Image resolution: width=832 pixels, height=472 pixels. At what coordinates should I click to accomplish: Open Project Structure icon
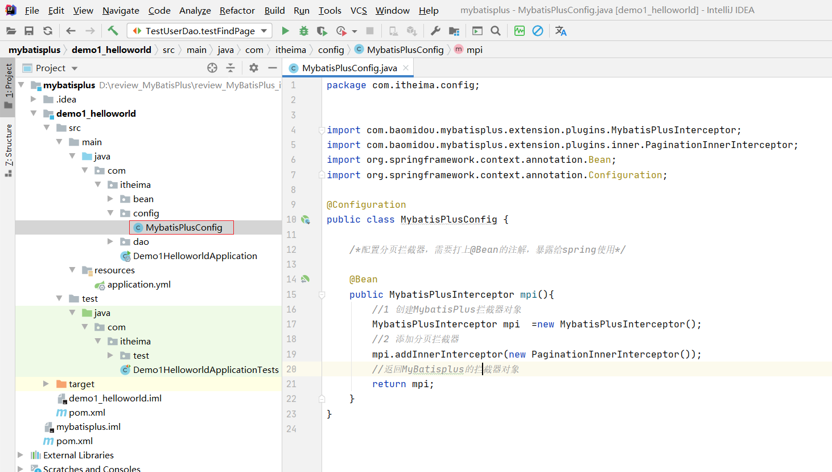click(x=454, y=31)
